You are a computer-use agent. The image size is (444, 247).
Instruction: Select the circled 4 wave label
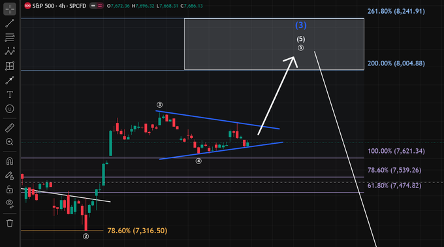coord(198,161)
